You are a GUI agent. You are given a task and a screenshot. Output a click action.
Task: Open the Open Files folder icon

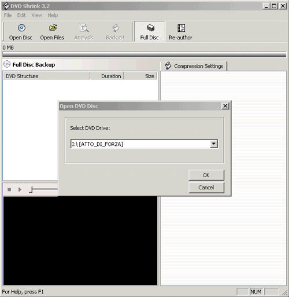53,28
